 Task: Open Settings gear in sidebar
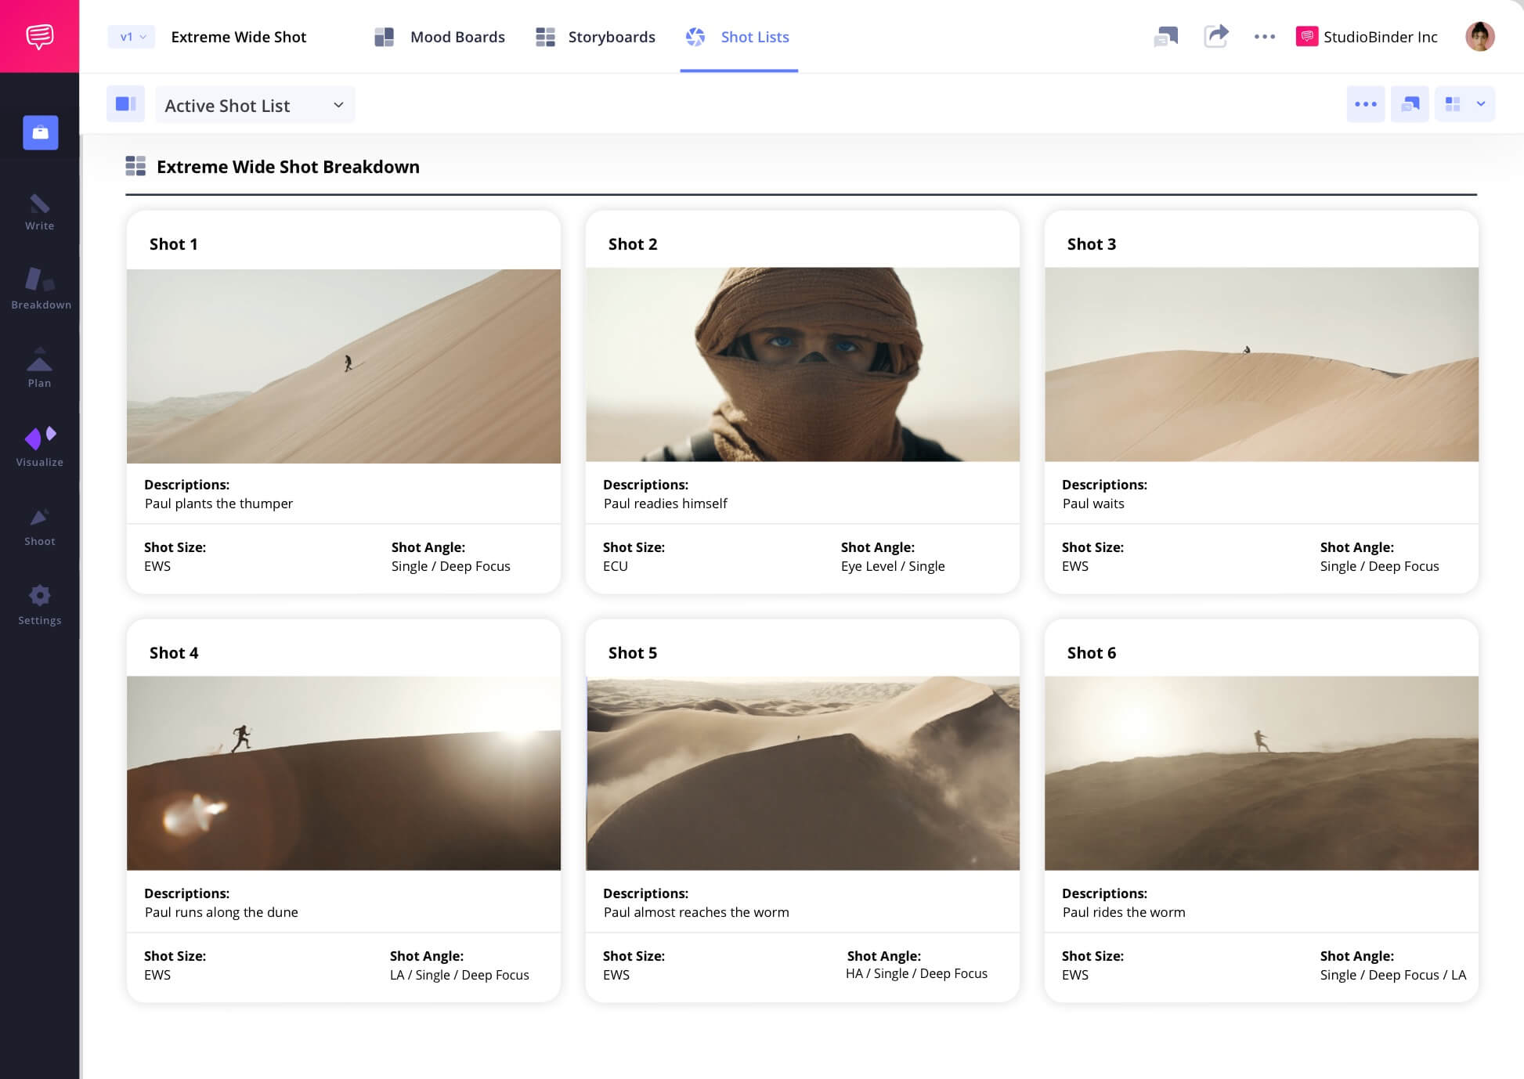tap(40, 605)
